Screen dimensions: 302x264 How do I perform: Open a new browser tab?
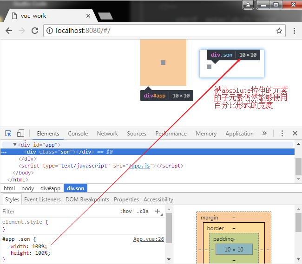tap(105, 16)
